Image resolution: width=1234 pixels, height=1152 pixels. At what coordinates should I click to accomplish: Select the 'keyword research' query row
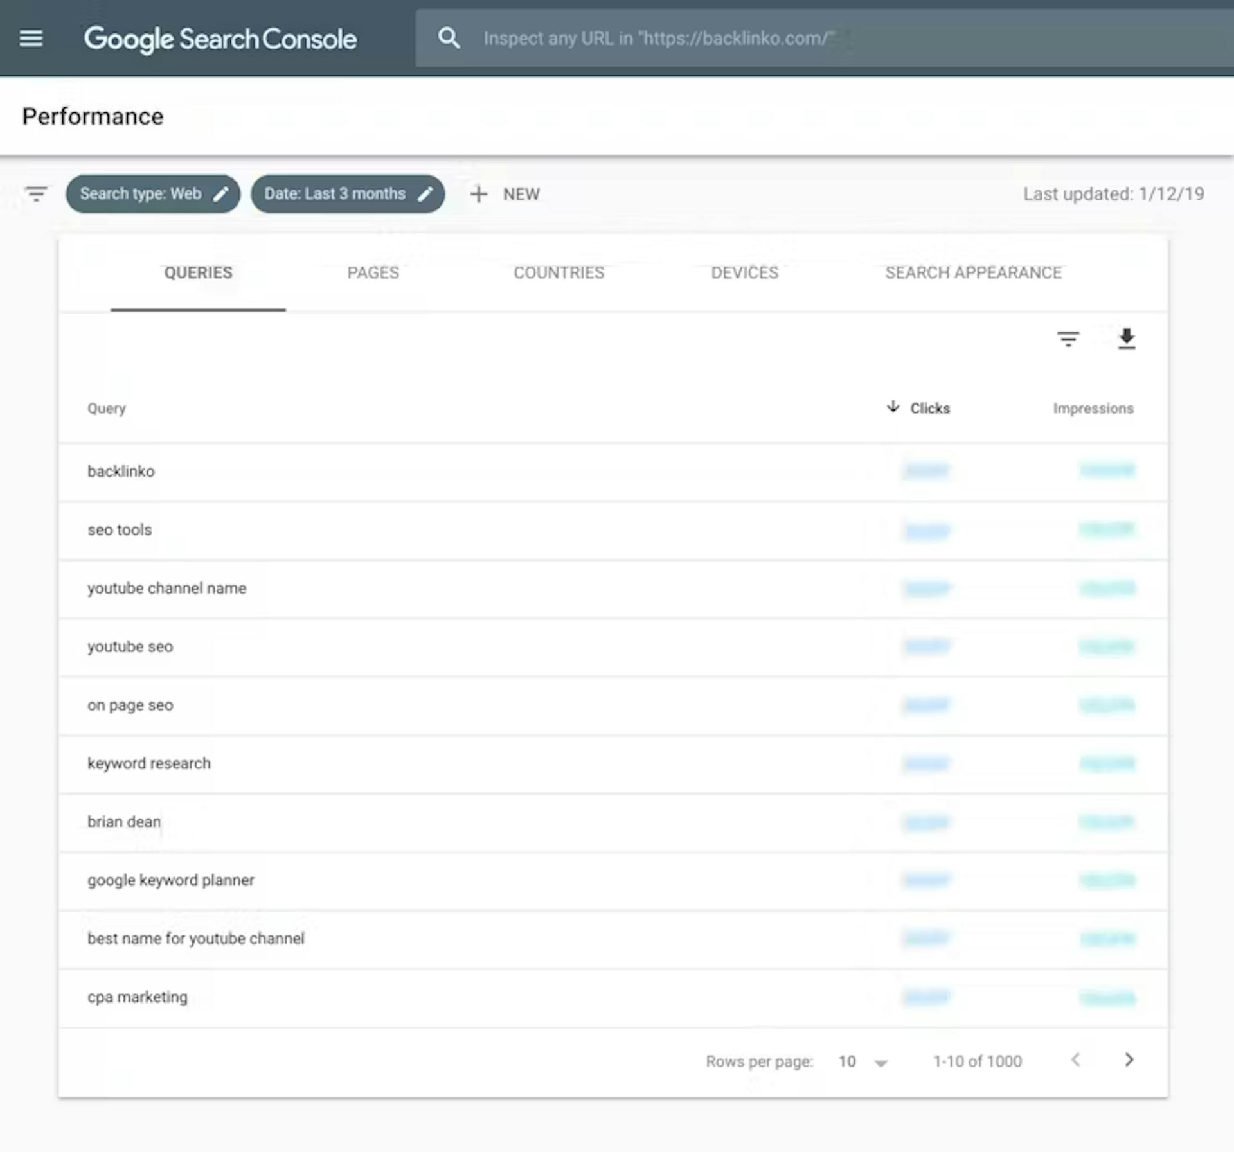(x=613, y=764)
